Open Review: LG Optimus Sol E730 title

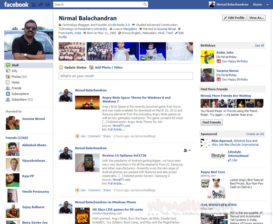[124, 155]
